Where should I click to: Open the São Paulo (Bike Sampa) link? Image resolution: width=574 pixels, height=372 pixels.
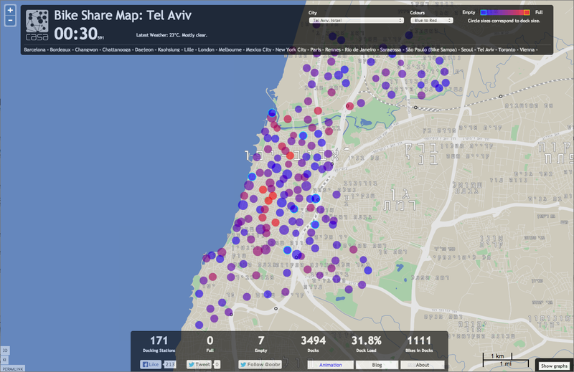pos(431,49)
